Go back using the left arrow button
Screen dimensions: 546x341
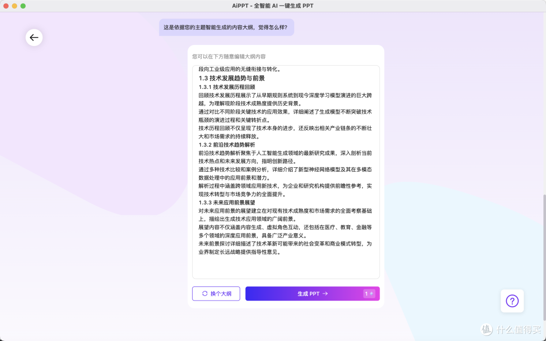(34, 37)
